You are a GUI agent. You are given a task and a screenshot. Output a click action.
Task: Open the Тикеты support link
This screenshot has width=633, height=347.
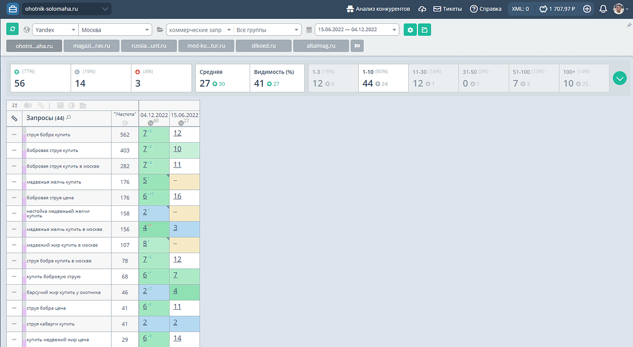[447, 9]
